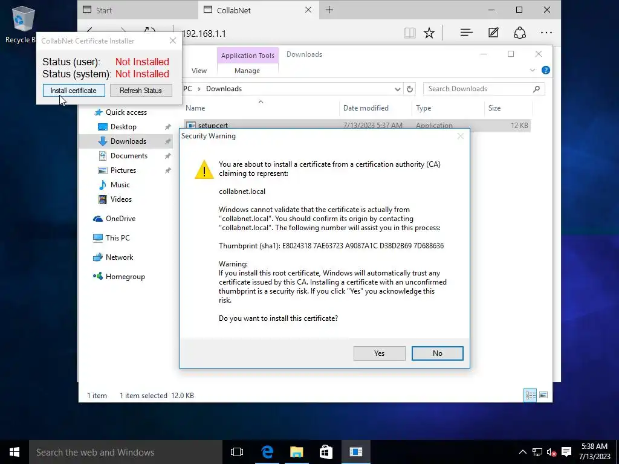Select OneDrive in navigation pane

pyautogui.click(x=120, y=219)
